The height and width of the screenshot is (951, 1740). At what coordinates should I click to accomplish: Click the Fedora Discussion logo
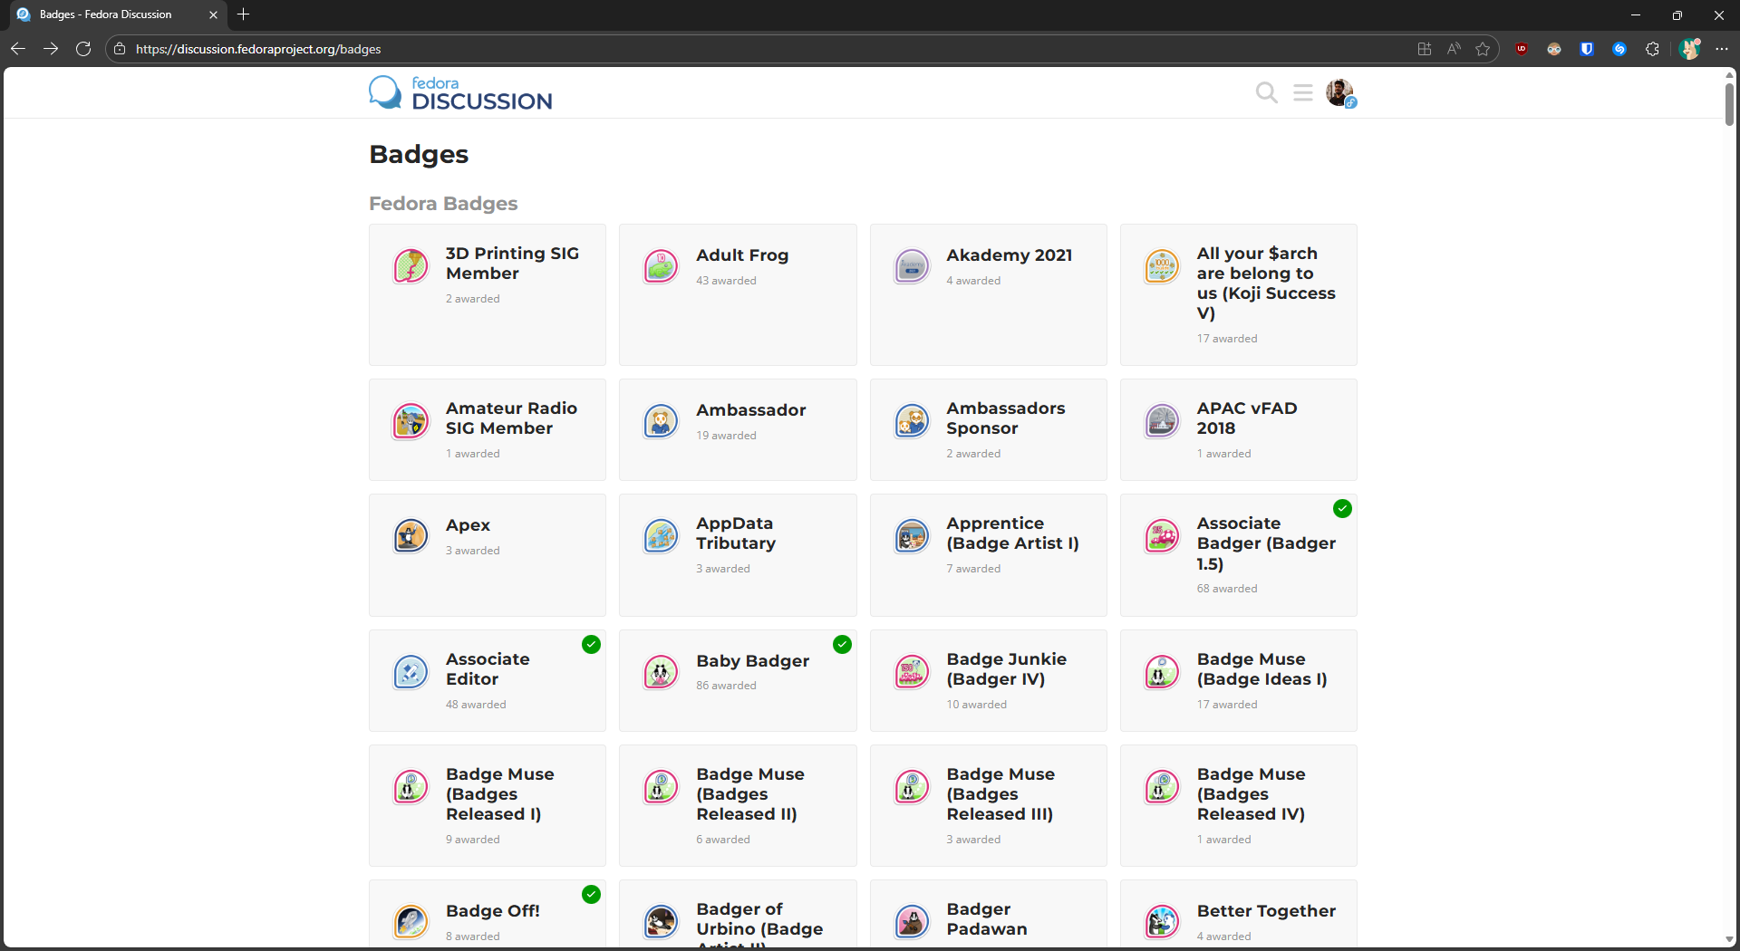460,93
